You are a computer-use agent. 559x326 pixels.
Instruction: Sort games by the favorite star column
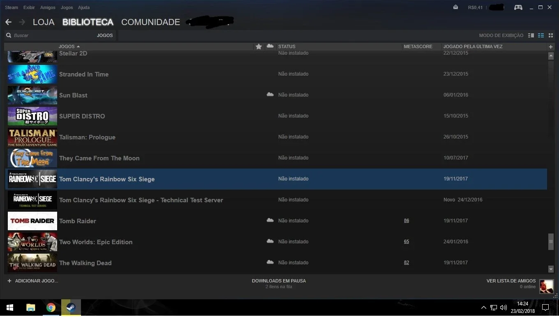coord(259,46)
